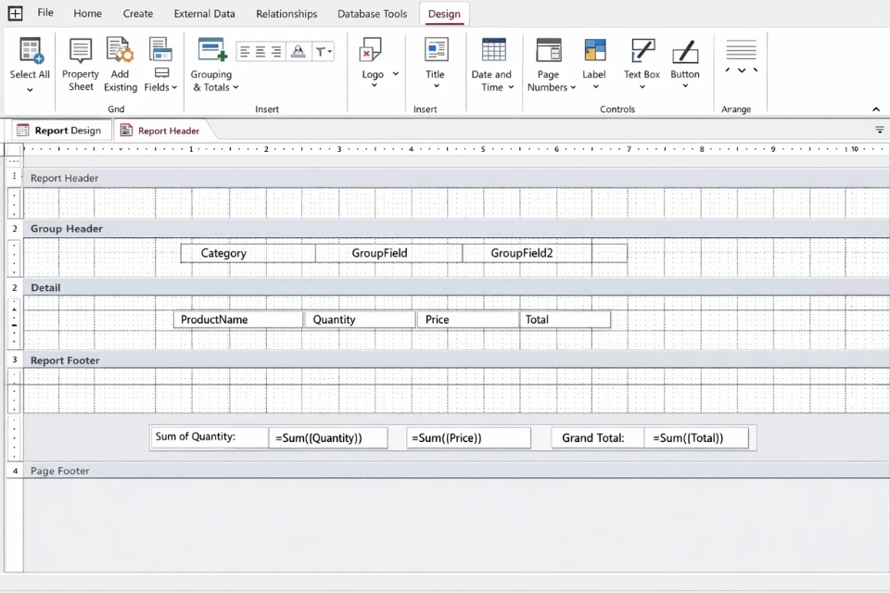Viewport: 890px width, 593px height.
Task: Click the Select All icon
Action: point(30,51)
